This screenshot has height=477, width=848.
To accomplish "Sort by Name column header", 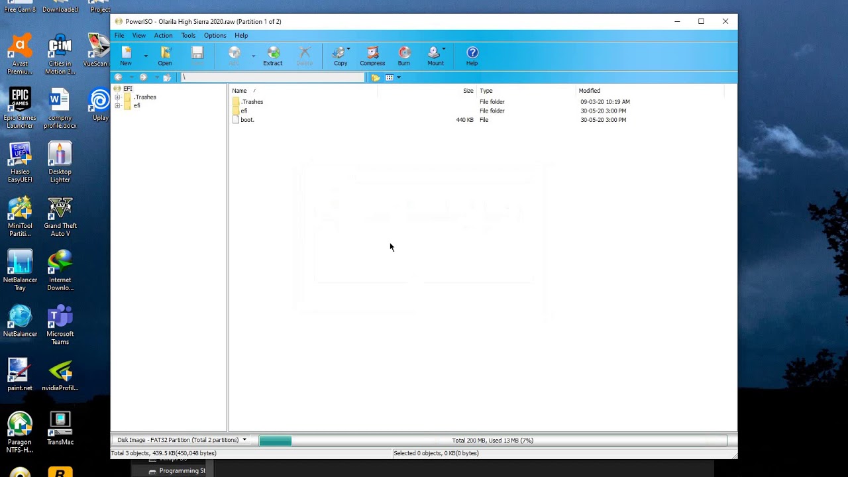I will pos(303,91).
